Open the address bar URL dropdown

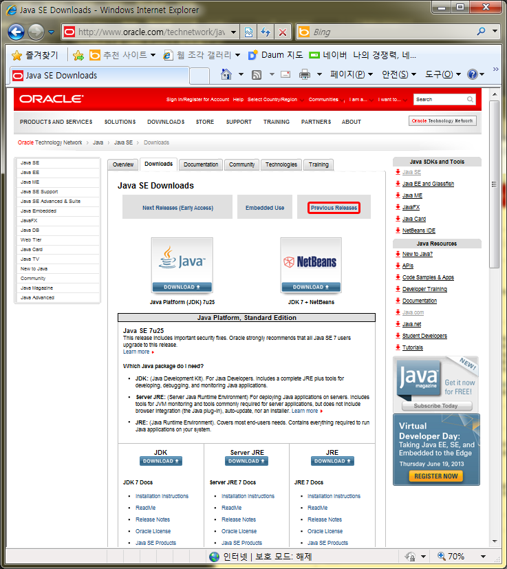[233, 32]
